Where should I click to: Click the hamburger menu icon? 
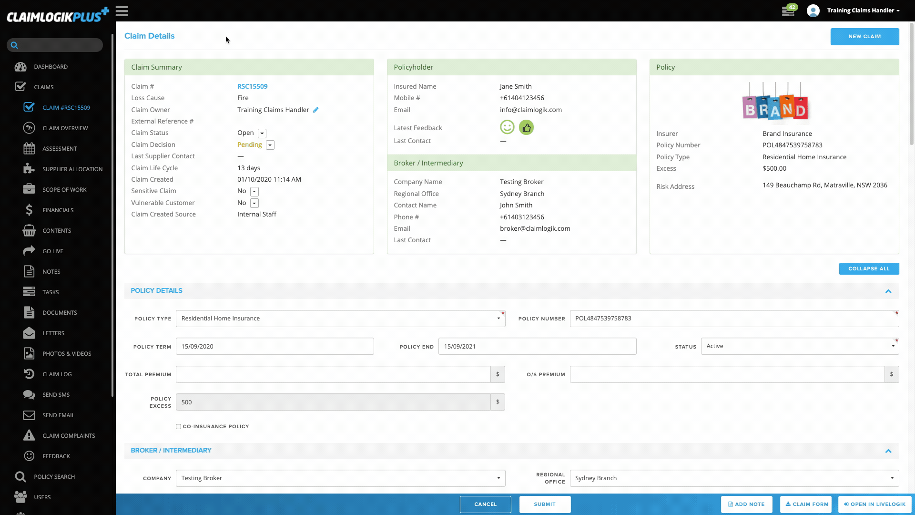122,11
